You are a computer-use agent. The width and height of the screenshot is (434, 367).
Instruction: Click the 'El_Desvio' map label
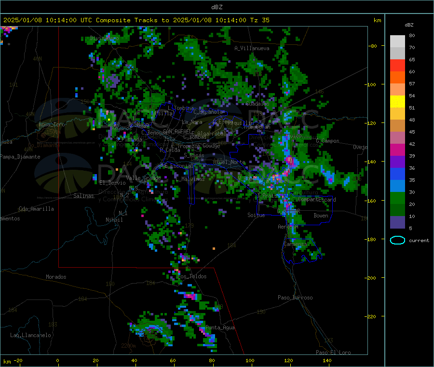(112, 183)
